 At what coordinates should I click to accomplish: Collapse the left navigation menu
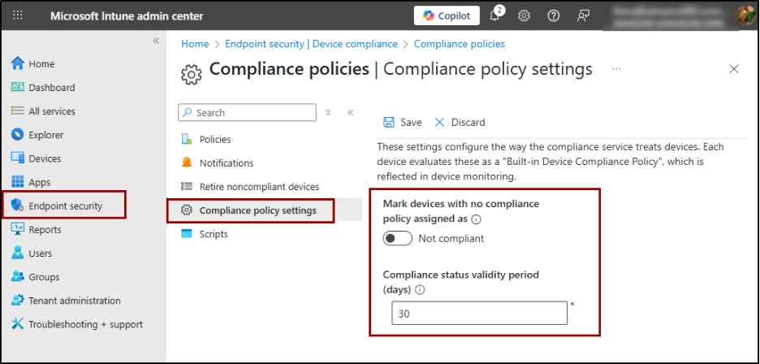(156, 41)
